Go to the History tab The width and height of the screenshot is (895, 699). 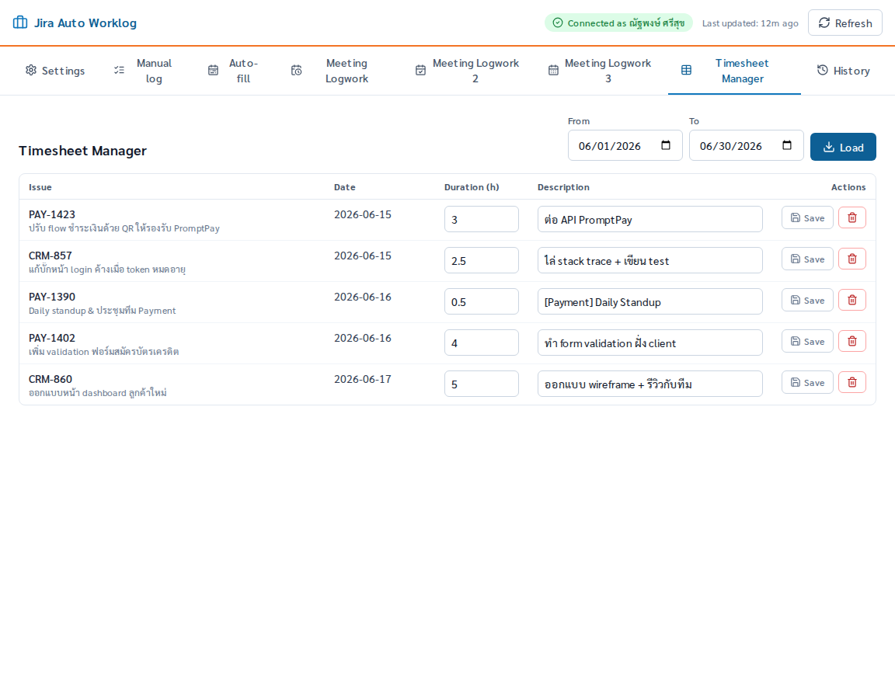coord(843,70)
